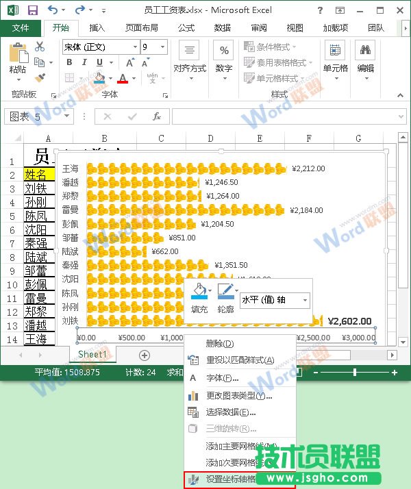Click the Undo arrow icon
Image resolution: width=411 pixels, height=489 pixels.
click(x=53, y=10)
